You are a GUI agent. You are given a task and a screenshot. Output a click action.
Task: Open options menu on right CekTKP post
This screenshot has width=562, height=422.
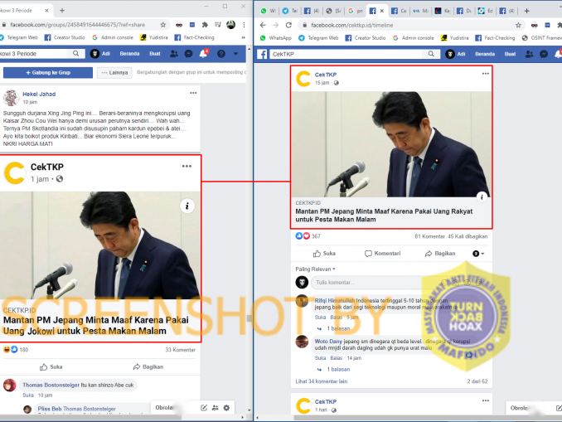coord(485,74)
